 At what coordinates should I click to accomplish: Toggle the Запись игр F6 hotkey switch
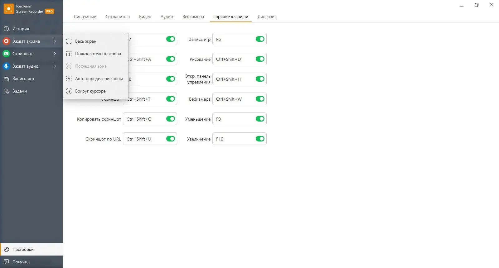[x=260, y=39]
